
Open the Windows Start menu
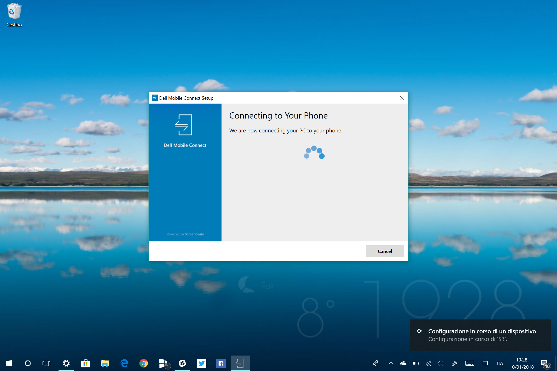pos(9,363)
